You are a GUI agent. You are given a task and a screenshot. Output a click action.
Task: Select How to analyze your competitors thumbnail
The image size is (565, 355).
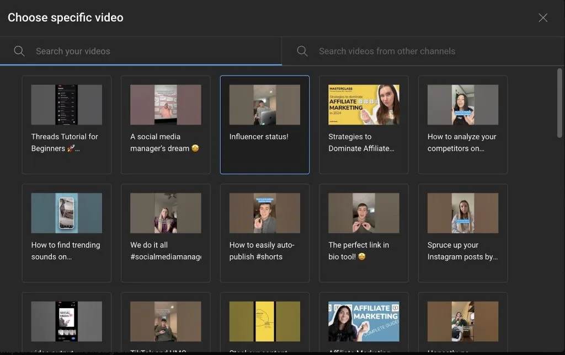coord(463,105)
